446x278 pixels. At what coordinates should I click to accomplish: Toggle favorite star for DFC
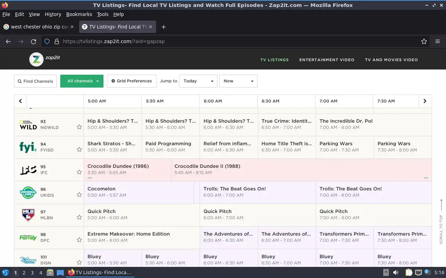(79, 240)
